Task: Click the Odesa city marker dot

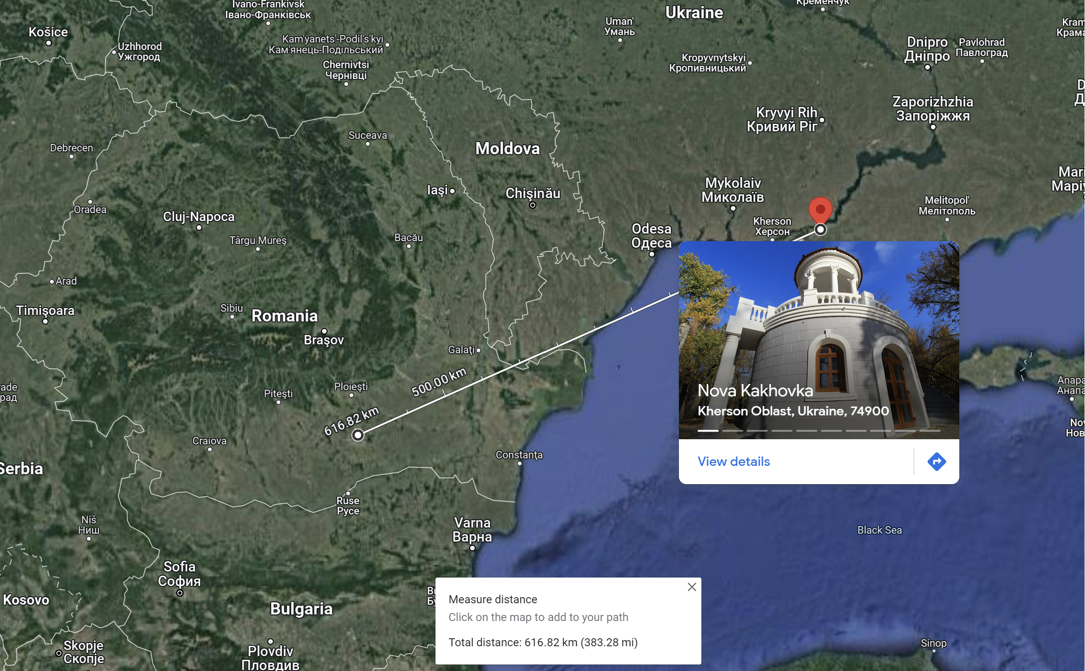Action: click(x=652, y=254)
